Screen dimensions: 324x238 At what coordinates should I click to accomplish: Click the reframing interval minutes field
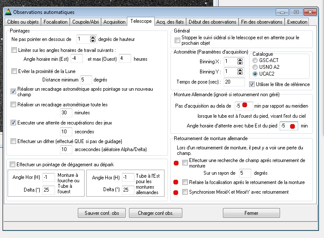tap(66, 113)
